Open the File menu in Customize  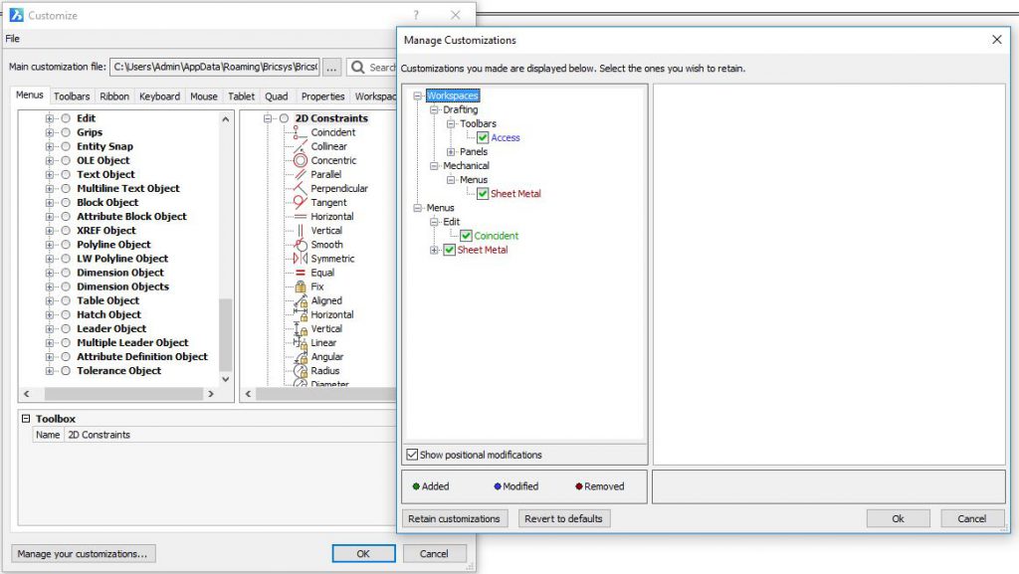(12, 39)
